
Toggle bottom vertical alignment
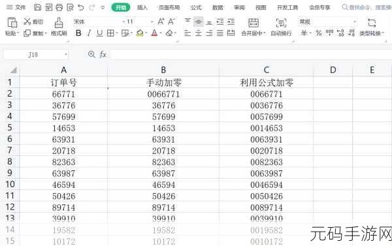(x=209, y=22)
